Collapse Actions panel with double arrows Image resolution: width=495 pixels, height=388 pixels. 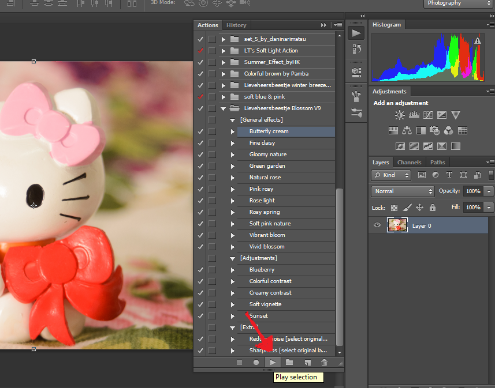point(323,25)
